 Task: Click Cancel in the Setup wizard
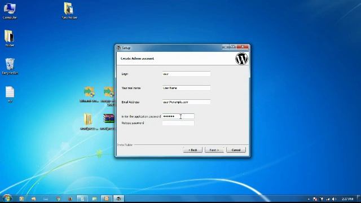(x=236, y=150)
